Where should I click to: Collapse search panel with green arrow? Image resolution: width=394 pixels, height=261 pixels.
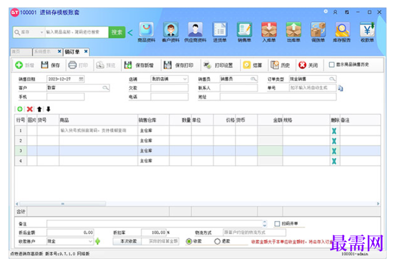click(130, 33)
